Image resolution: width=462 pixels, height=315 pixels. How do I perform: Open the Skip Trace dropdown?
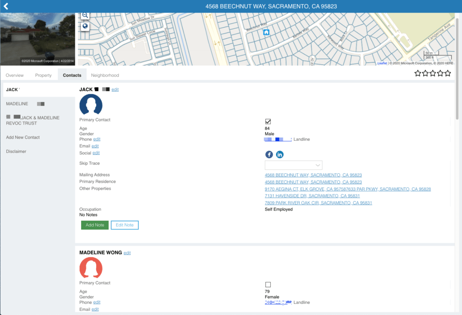(294, 165)
